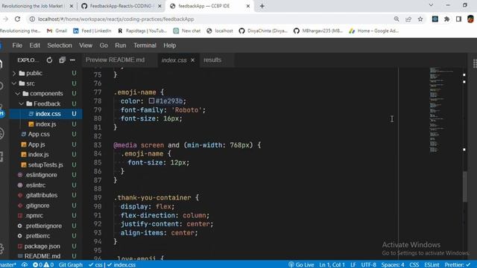Open .gitignore file
The height and width of the screenshot is (268, 477).
37,205
